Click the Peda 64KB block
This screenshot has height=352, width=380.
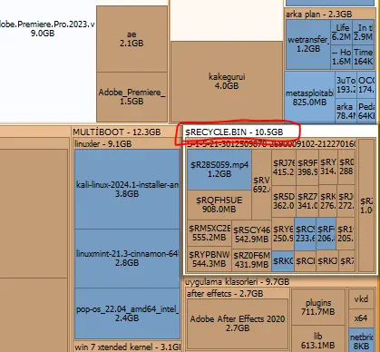pyautogui.click(x=365, y=111)
